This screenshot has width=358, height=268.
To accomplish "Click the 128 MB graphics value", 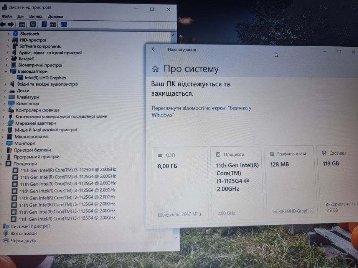I will pyautogui.click(x=279, y=164).
